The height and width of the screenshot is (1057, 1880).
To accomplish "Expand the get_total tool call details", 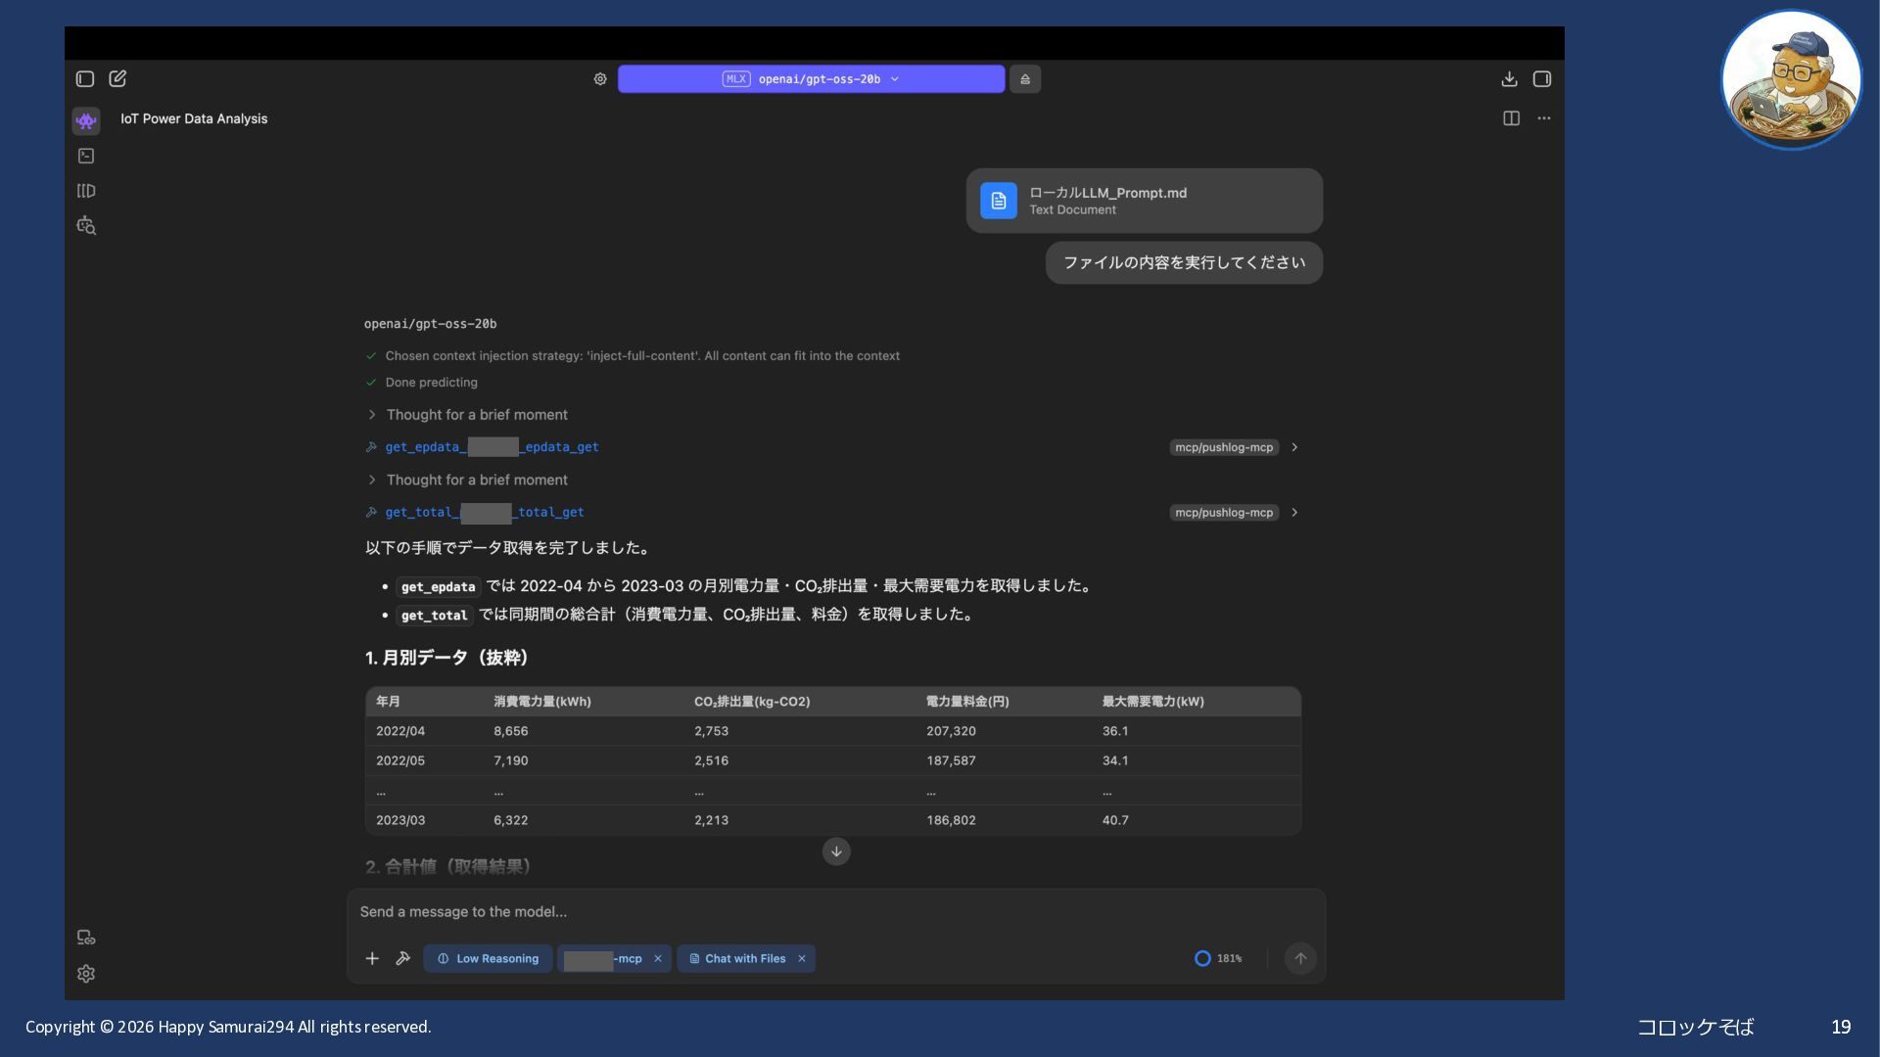I will [x=1294, y=512].
